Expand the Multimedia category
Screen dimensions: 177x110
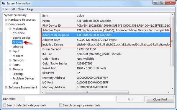click(x=10, y=29)
